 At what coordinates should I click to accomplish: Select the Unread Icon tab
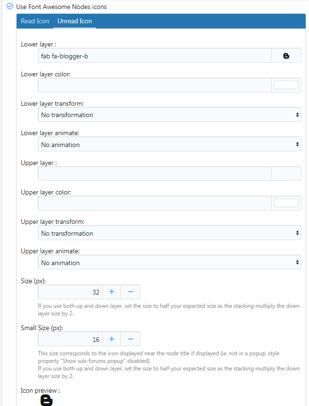point(75,21)
